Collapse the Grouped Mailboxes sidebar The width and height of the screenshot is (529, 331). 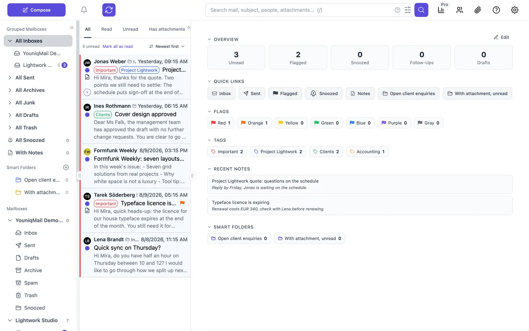click(72, 28)
